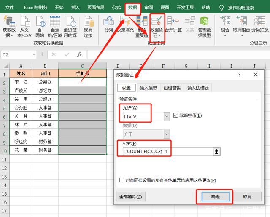This screenshot has height=217, width=270.
Task: Open the 公式 ribbon tab
Action: [116, 8]
